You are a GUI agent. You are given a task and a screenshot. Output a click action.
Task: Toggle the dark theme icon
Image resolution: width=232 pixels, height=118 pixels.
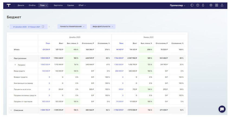click(x=192, y=5)
